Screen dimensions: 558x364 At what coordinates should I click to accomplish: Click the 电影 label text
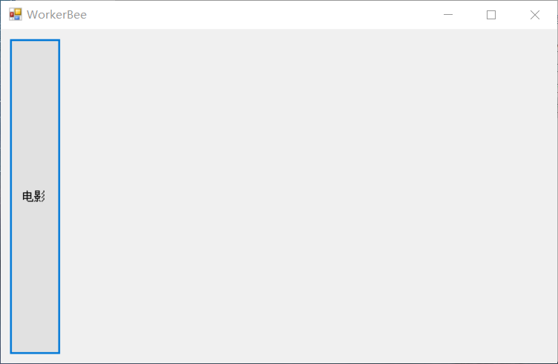tap(33, 196)
